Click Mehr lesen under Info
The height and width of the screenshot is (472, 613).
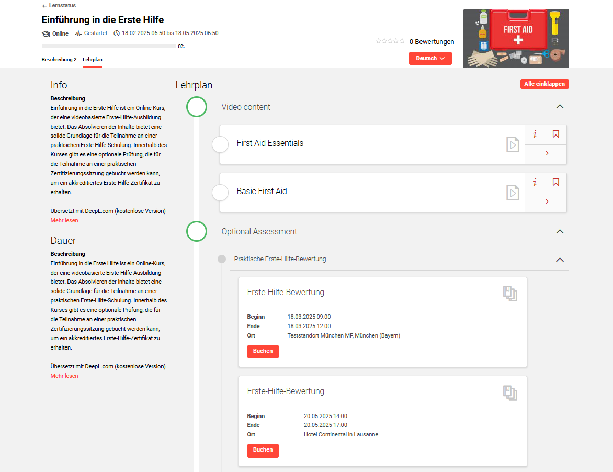pyautogui.click(x=64, y=221)
